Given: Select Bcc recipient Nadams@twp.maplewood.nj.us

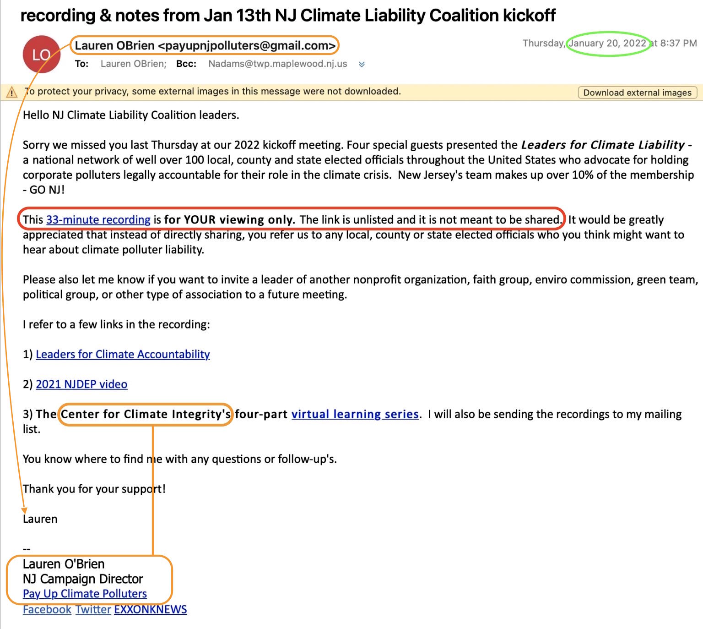Looking at the screenshot, I should (x=277, y=64).
